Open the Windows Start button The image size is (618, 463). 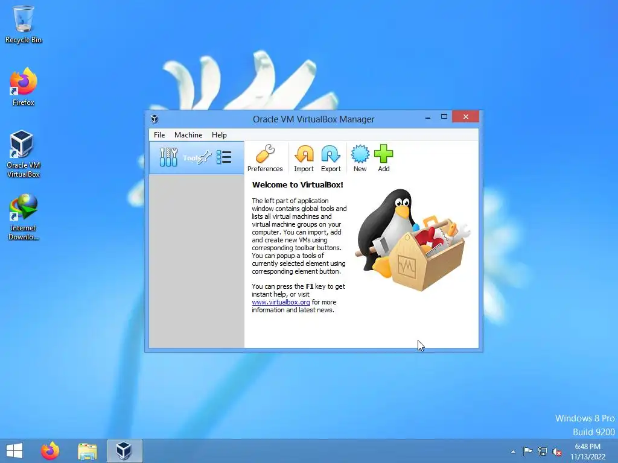pos(14,451)
